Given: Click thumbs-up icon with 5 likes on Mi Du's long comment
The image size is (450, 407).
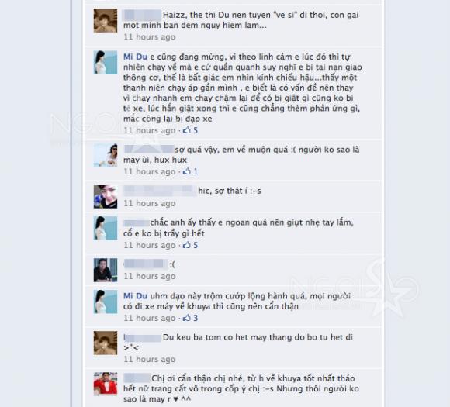Looking at the screenshot, I should point(187,130).
